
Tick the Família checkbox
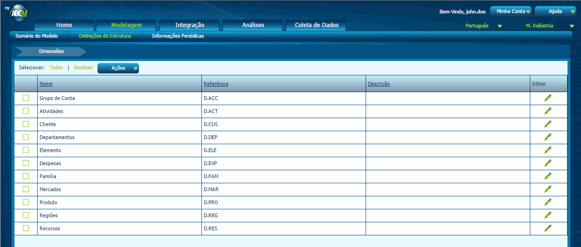pyautogui.click(x=26, y=176)
